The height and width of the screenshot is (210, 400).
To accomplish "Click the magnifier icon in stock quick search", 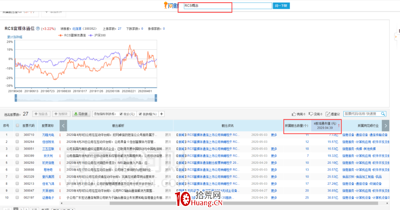I will click(383, 114).
